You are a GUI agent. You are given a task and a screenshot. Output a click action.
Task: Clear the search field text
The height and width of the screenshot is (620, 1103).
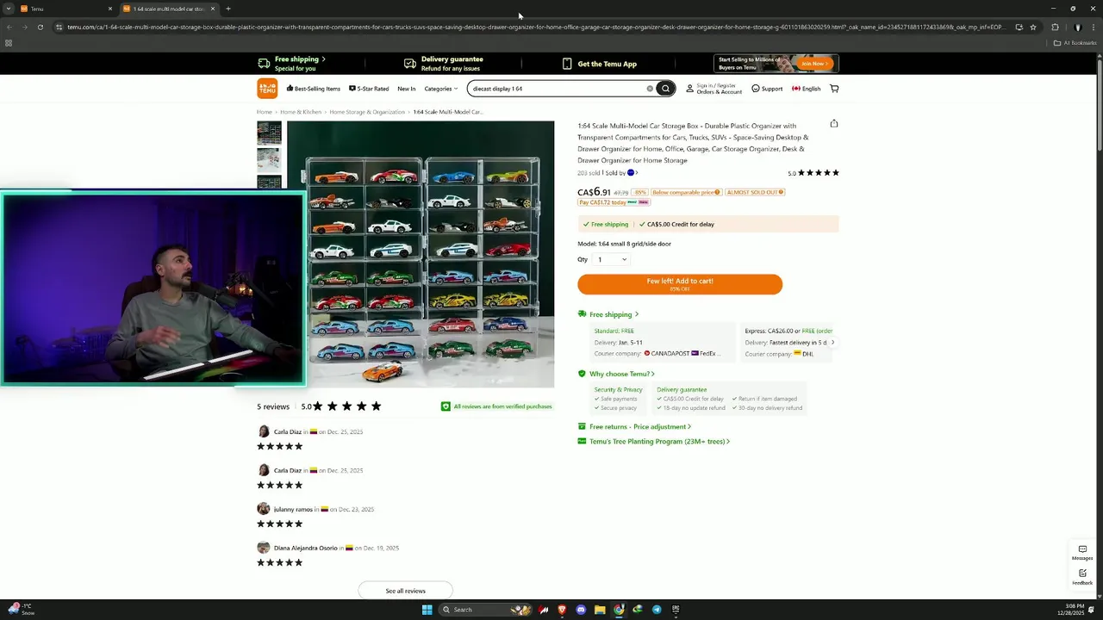point(650,89)
